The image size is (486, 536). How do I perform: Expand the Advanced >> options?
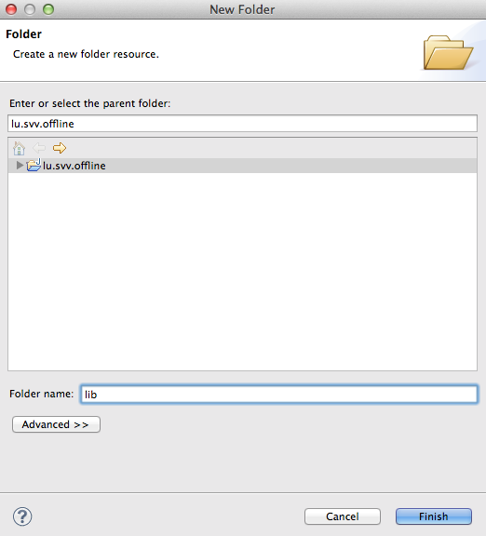point(56,424)
